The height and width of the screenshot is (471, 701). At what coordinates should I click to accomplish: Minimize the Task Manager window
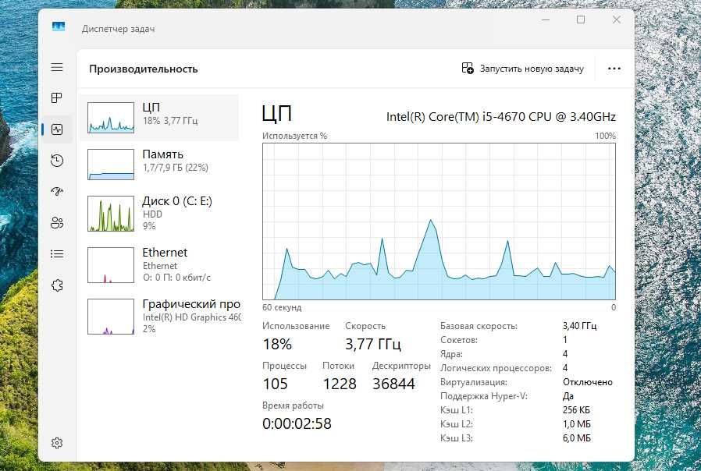tap(546, 19)
